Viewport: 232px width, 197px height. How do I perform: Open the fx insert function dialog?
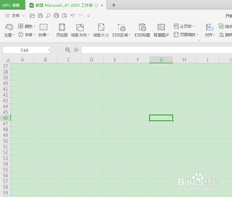point(76,50)
